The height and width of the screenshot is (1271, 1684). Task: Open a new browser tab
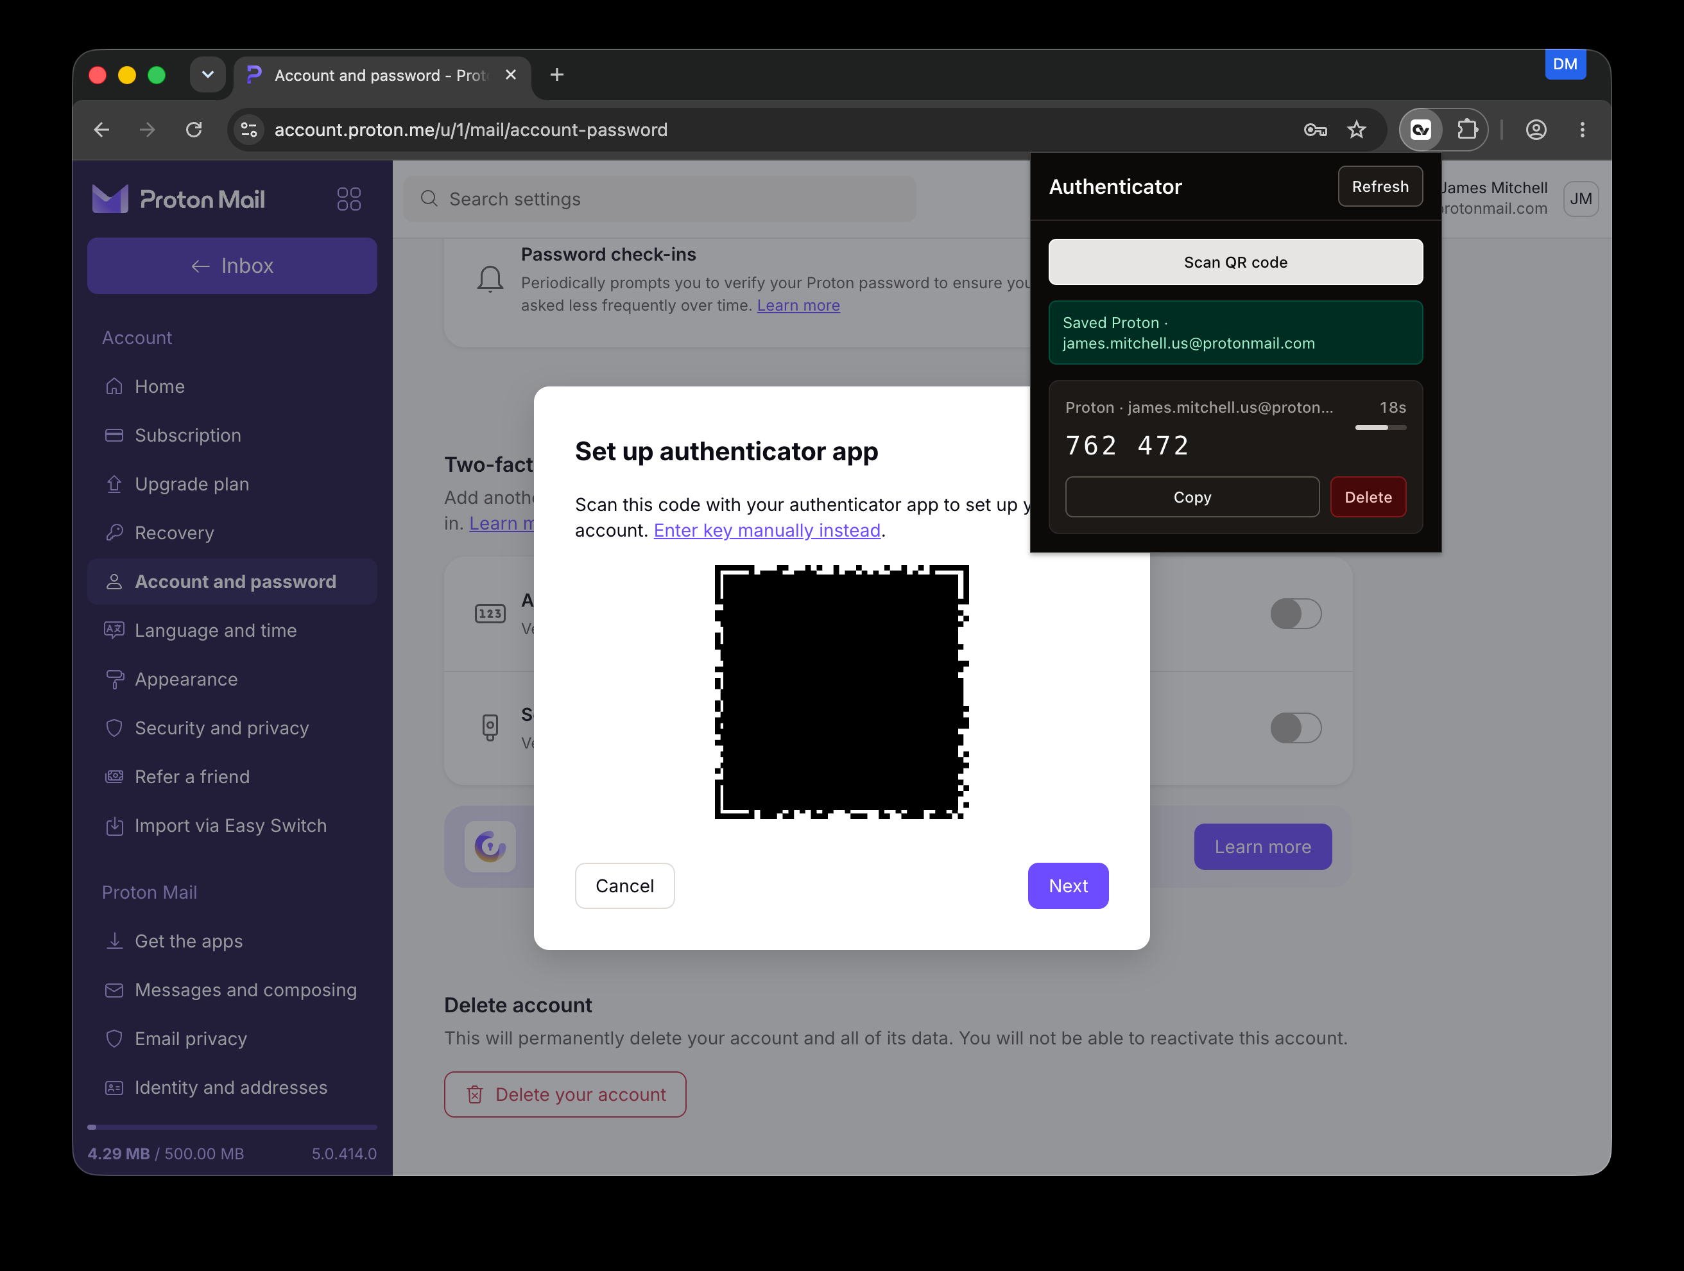click(x=556, y=74)
